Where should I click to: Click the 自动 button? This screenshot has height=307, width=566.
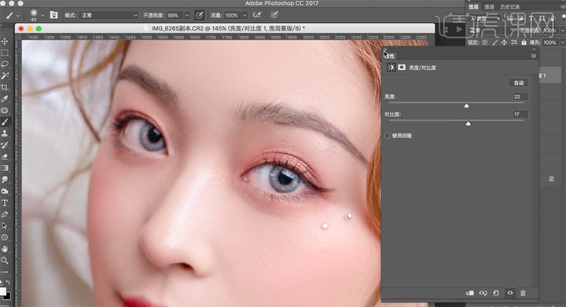coord(519,83)
